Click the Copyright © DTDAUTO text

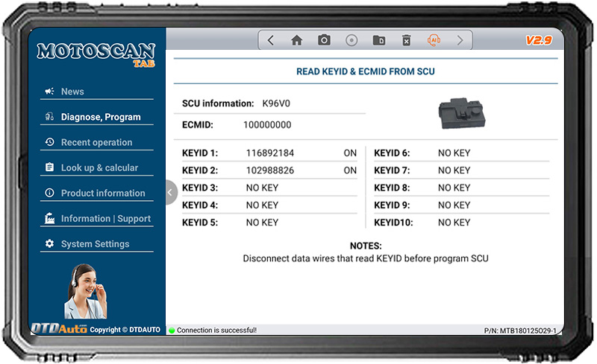pos(125,330)
